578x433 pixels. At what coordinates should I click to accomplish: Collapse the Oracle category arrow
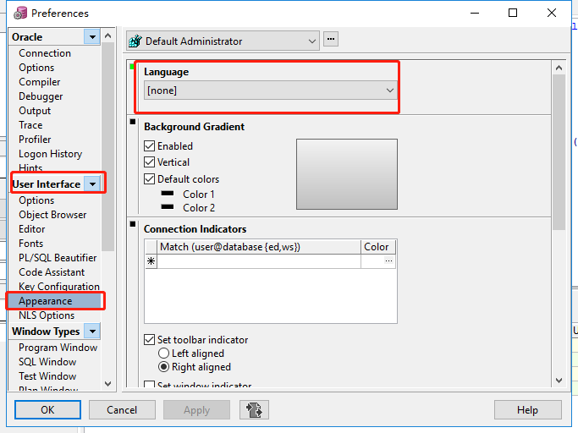click(x=92, y=37)
